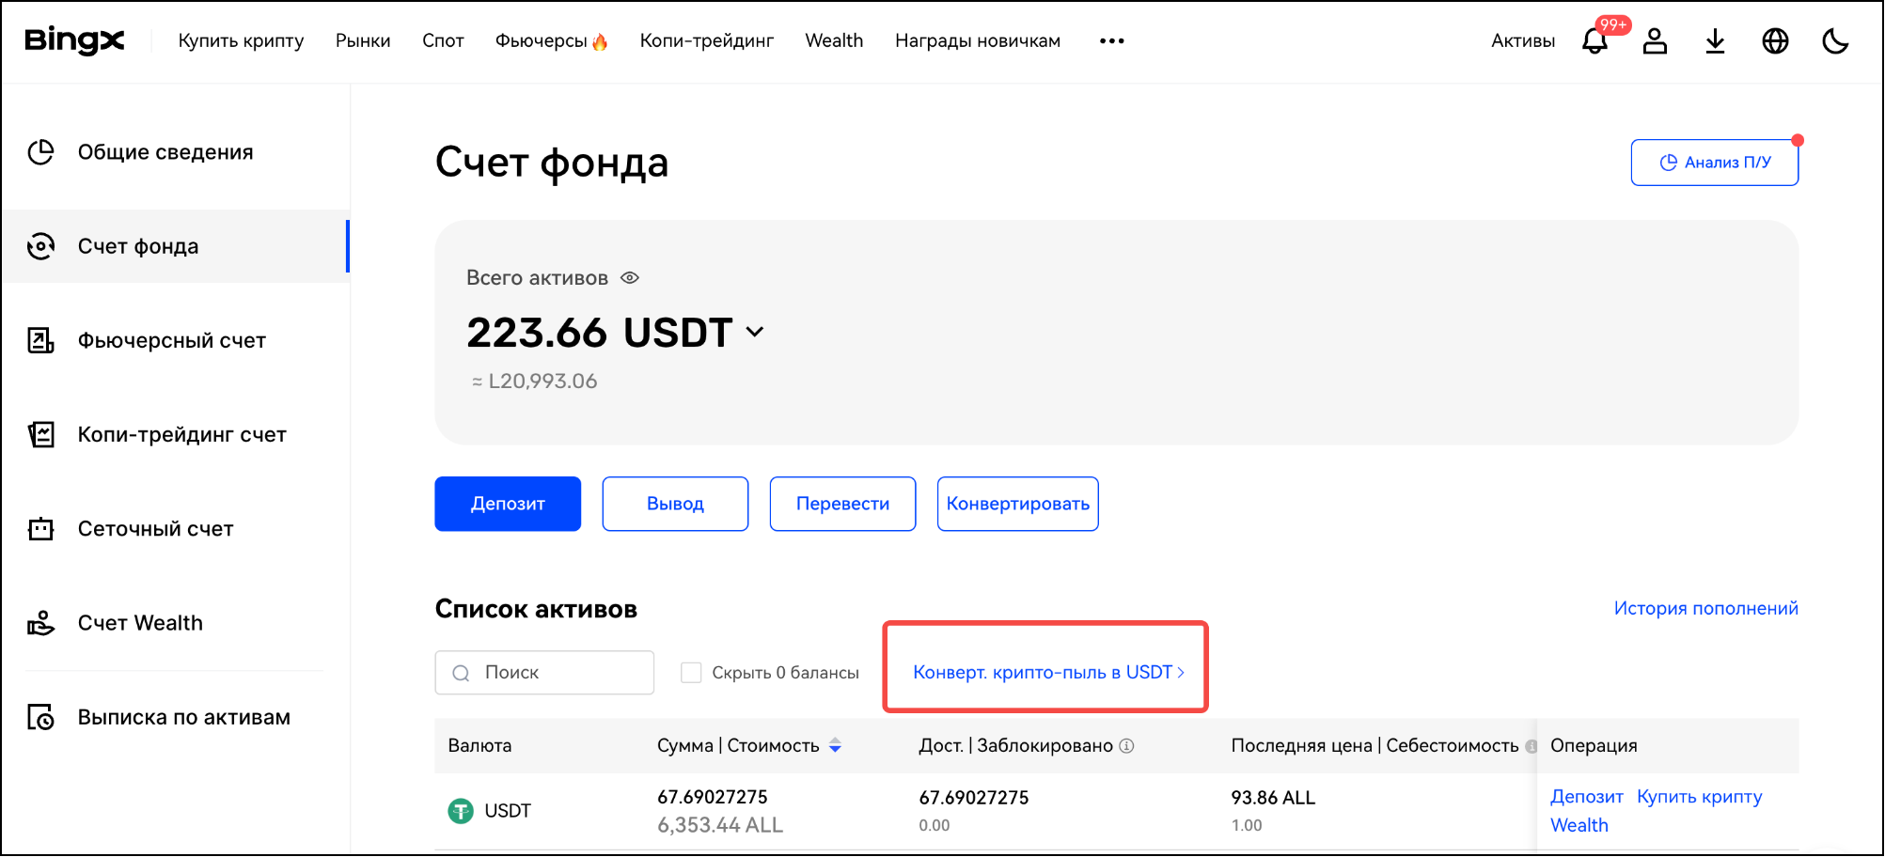
Task: Click the 223.66 USDT total value
Action: [x=600, y=333]
